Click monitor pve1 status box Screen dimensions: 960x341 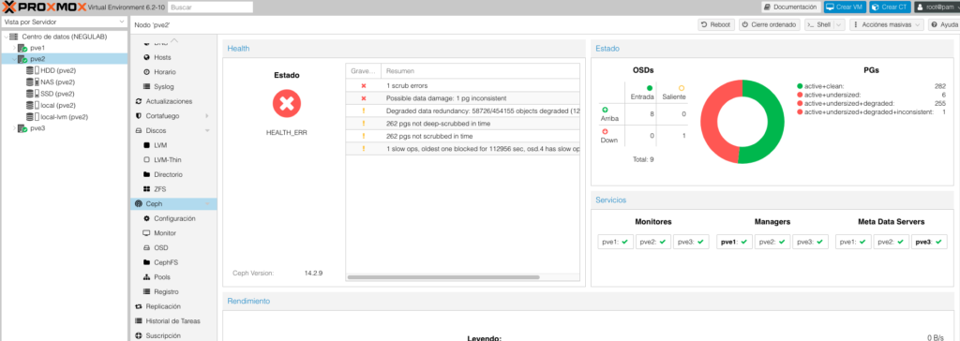pos(615,242)
